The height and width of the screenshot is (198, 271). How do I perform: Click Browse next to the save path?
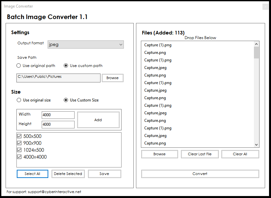(113, 78)
